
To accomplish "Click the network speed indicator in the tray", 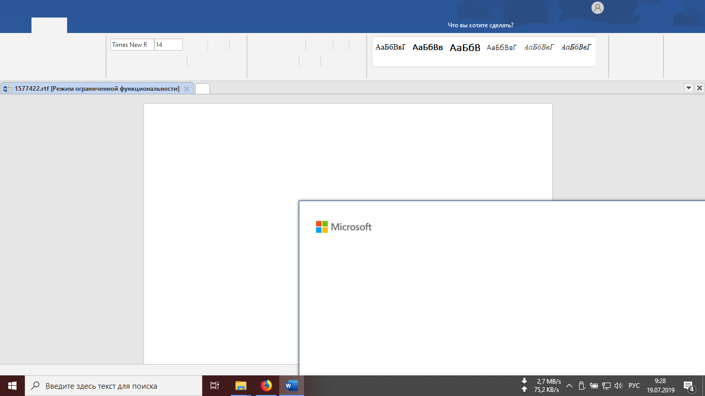I will click(x=541, y=386).
